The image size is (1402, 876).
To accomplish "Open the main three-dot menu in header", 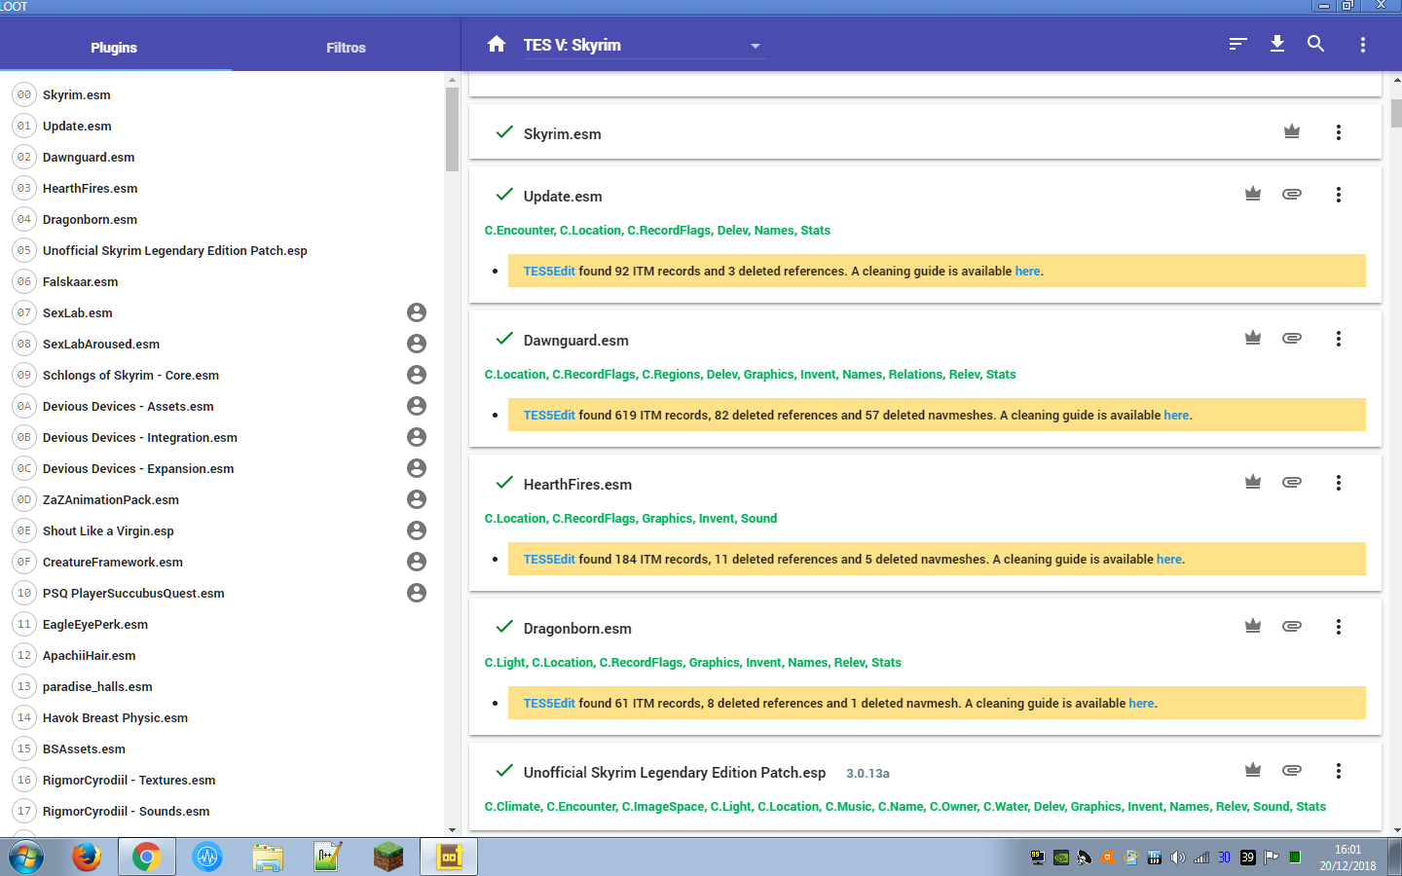I will pos(1363,45).
